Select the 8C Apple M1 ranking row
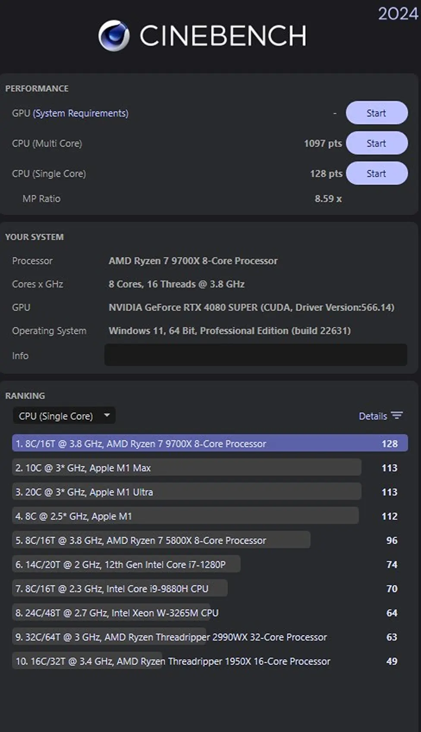 point(210,516)
